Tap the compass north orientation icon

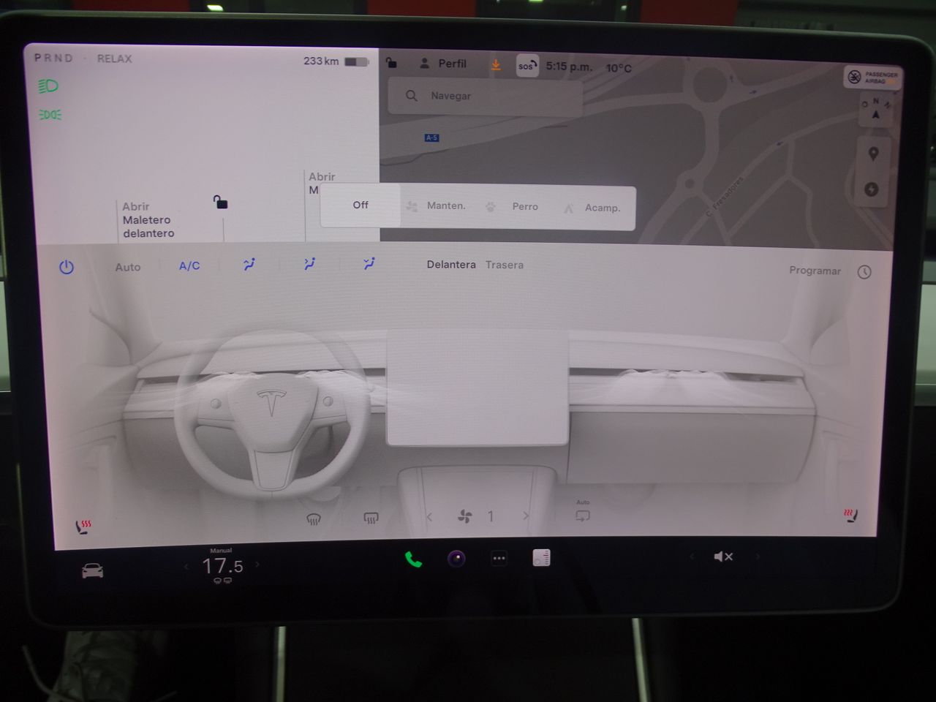tap(875, 110)
